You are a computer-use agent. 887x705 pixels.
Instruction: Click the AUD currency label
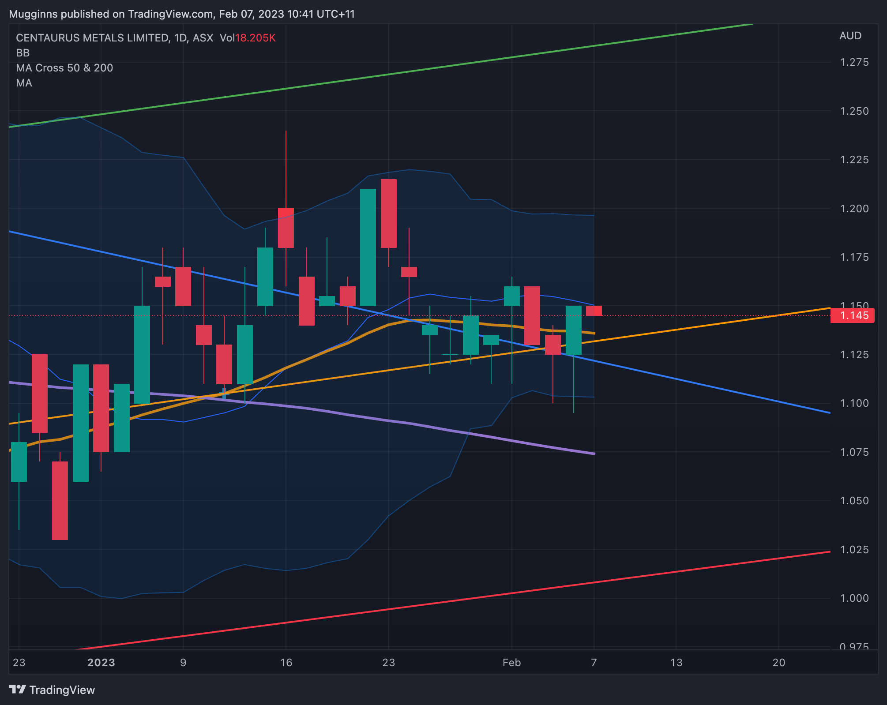(x=850, y=36)
